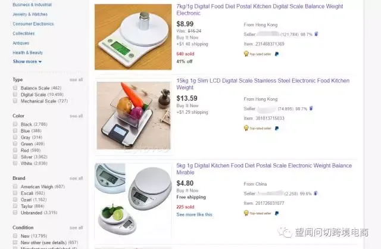Open the Health & Beauty category
This screenshot has height=249, width=381.
click(x=28, y=52)
